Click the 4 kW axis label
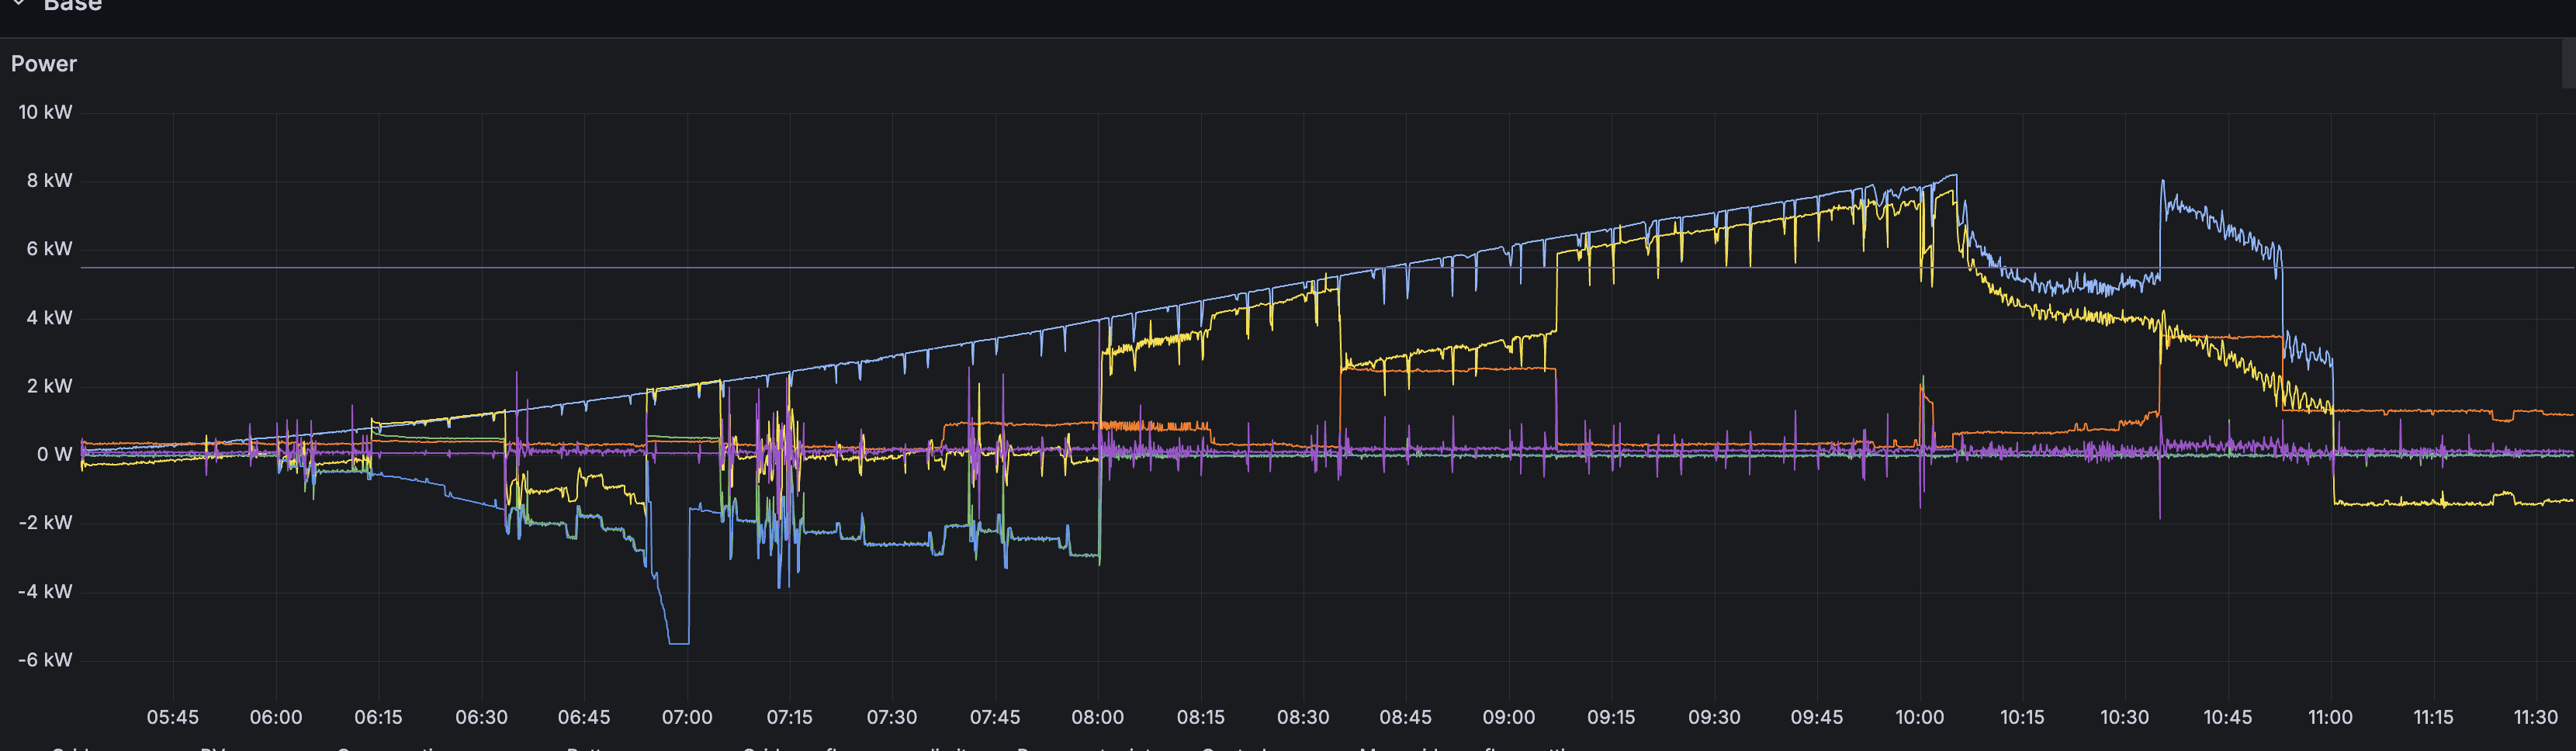 (x=49, y=318)
